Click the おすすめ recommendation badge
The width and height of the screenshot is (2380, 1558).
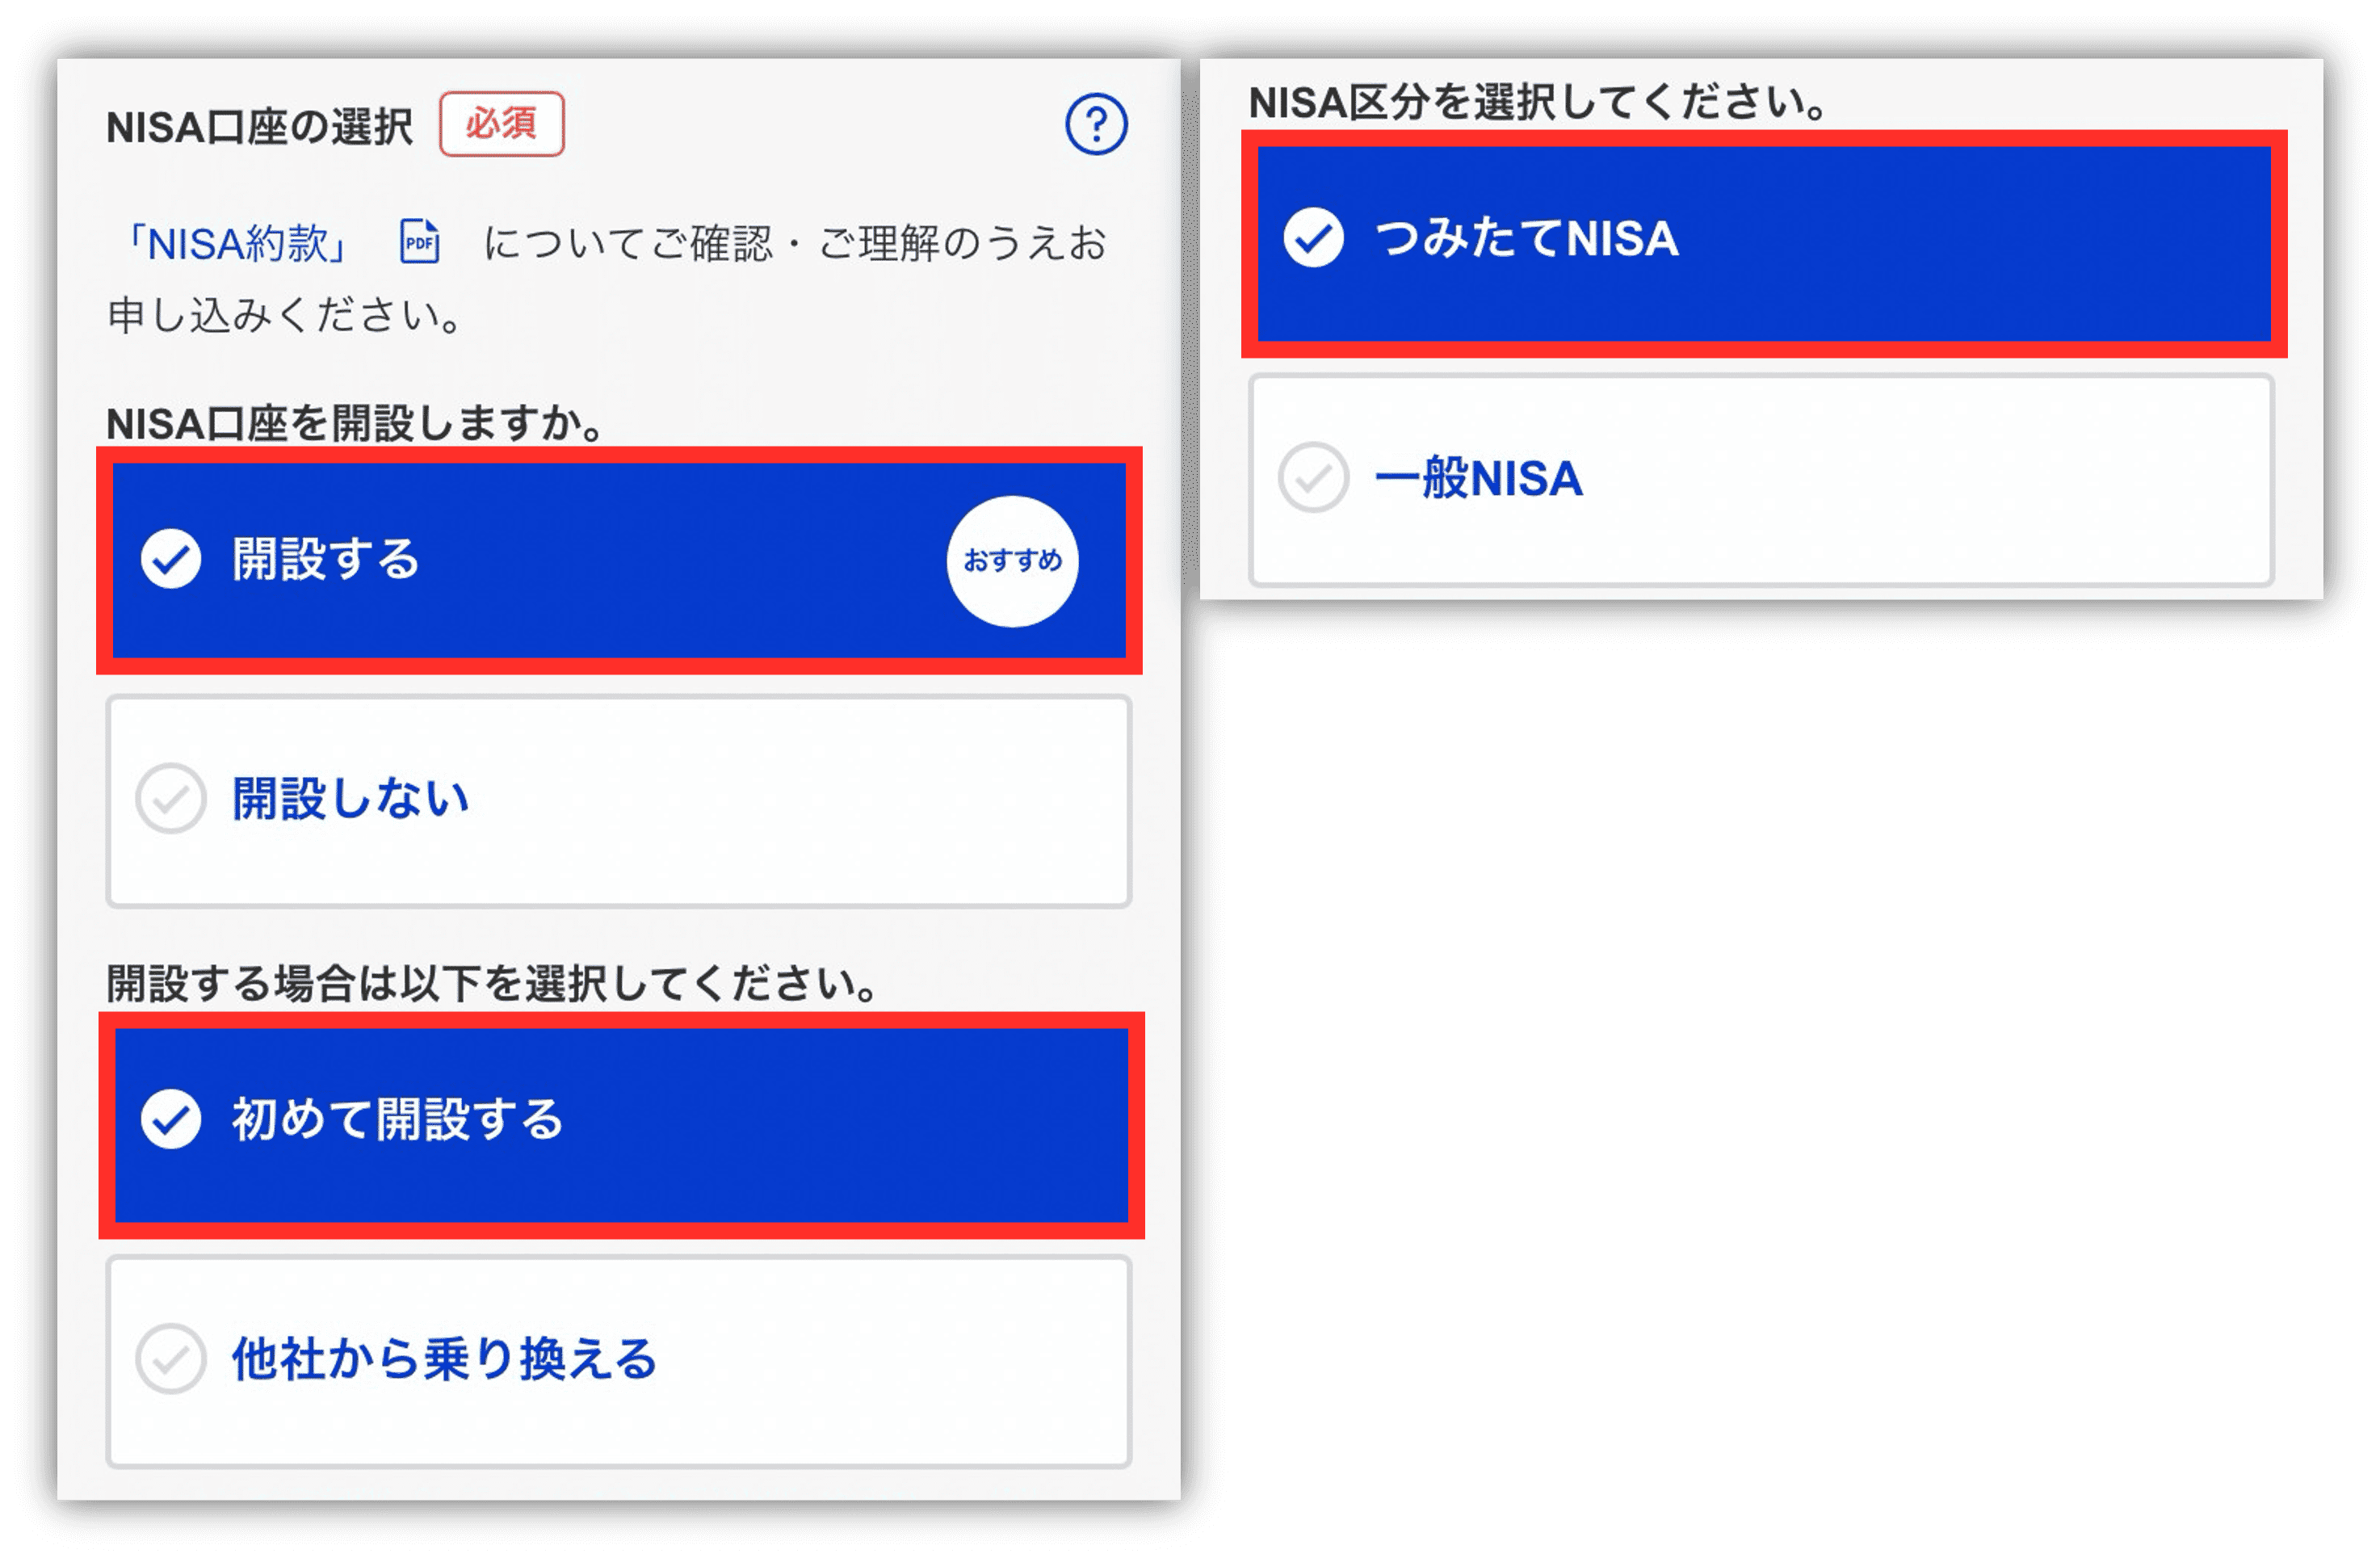coord(1012,561)
